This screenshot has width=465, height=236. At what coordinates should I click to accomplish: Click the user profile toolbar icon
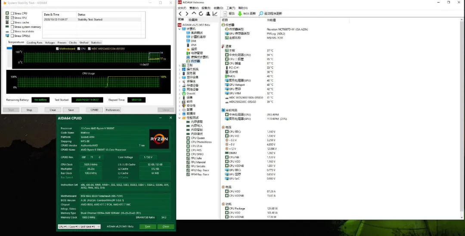(208, 14)
